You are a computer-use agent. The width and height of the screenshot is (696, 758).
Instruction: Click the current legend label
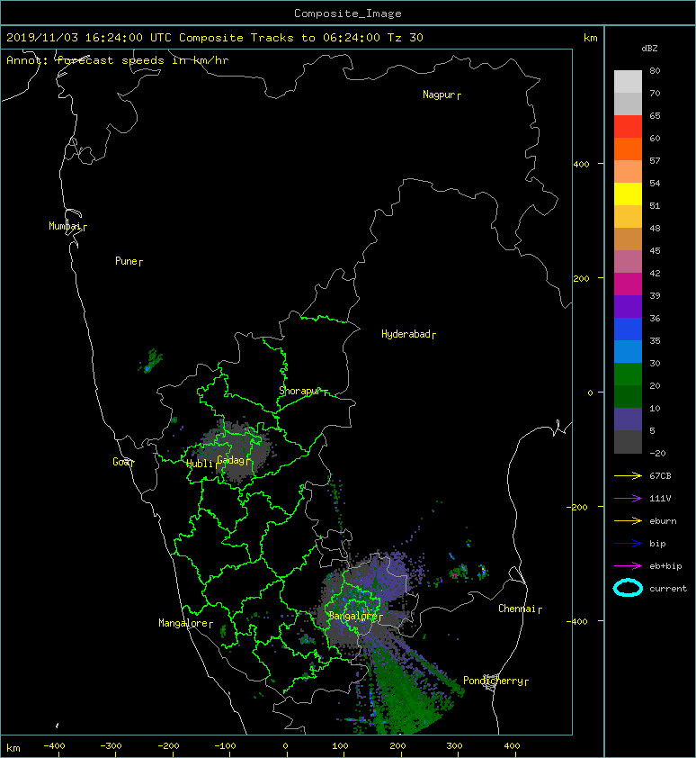(668, 589)
